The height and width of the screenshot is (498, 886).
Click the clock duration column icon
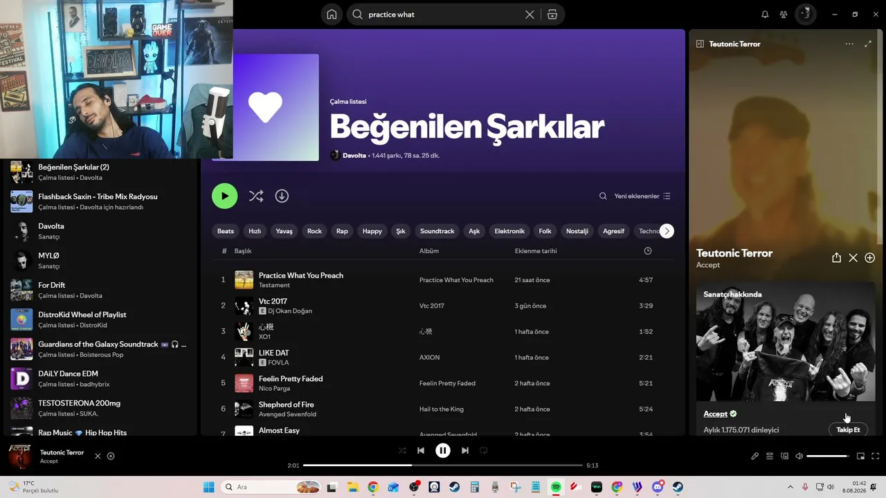click(648, 251)
